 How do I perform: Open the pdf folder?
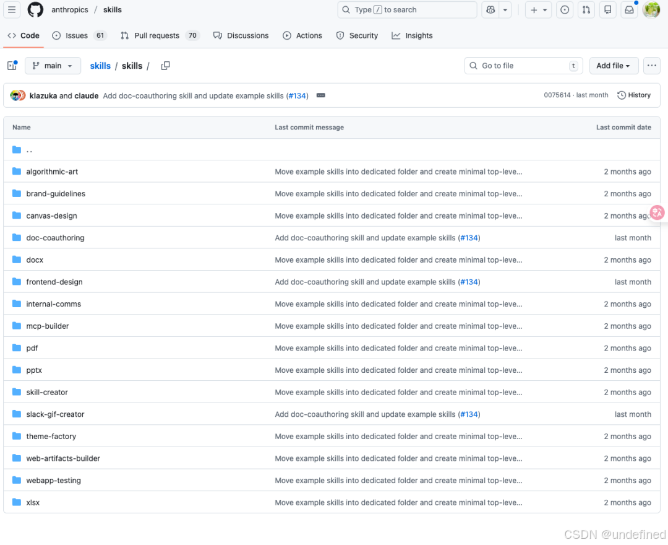[x=32, y=348]
